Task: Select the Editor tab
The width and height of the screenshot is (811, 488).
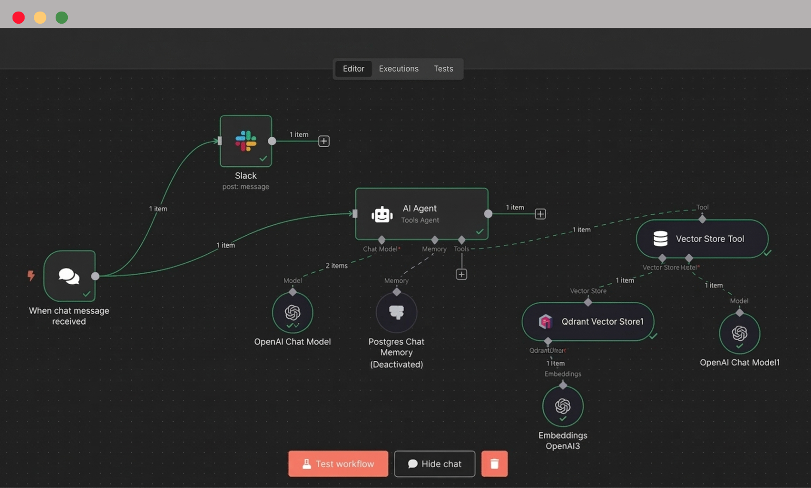Action: [x=353, y=69]
